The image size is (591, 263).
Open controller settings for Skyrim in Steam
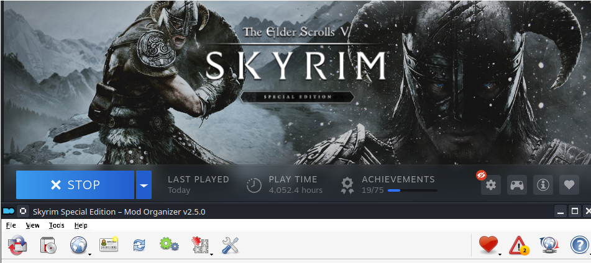(x=517, y=185)
